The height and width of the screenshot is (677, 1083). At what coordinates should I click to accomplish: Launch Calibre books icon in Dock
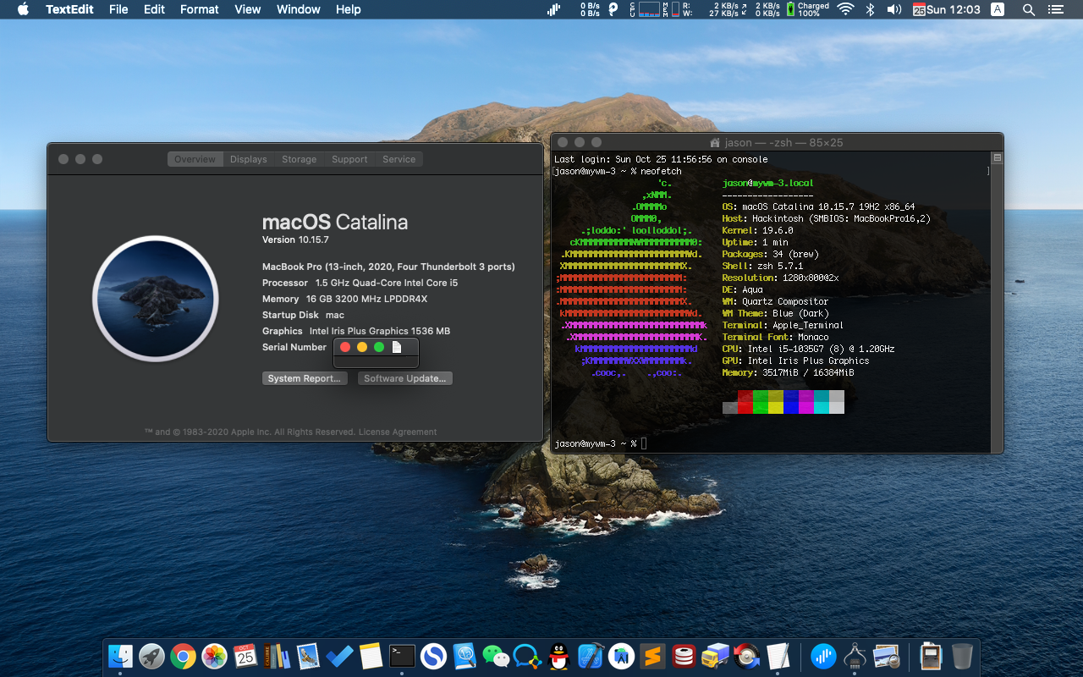coord(277,656)
